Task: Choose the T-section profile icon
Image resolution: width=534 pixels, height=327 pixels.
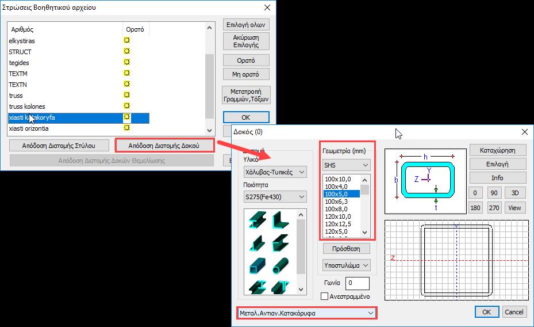Action: point(257,243)
